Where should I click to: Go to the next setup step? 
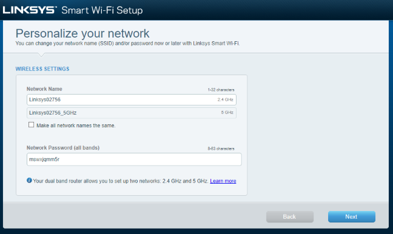(x=352, y=216)
